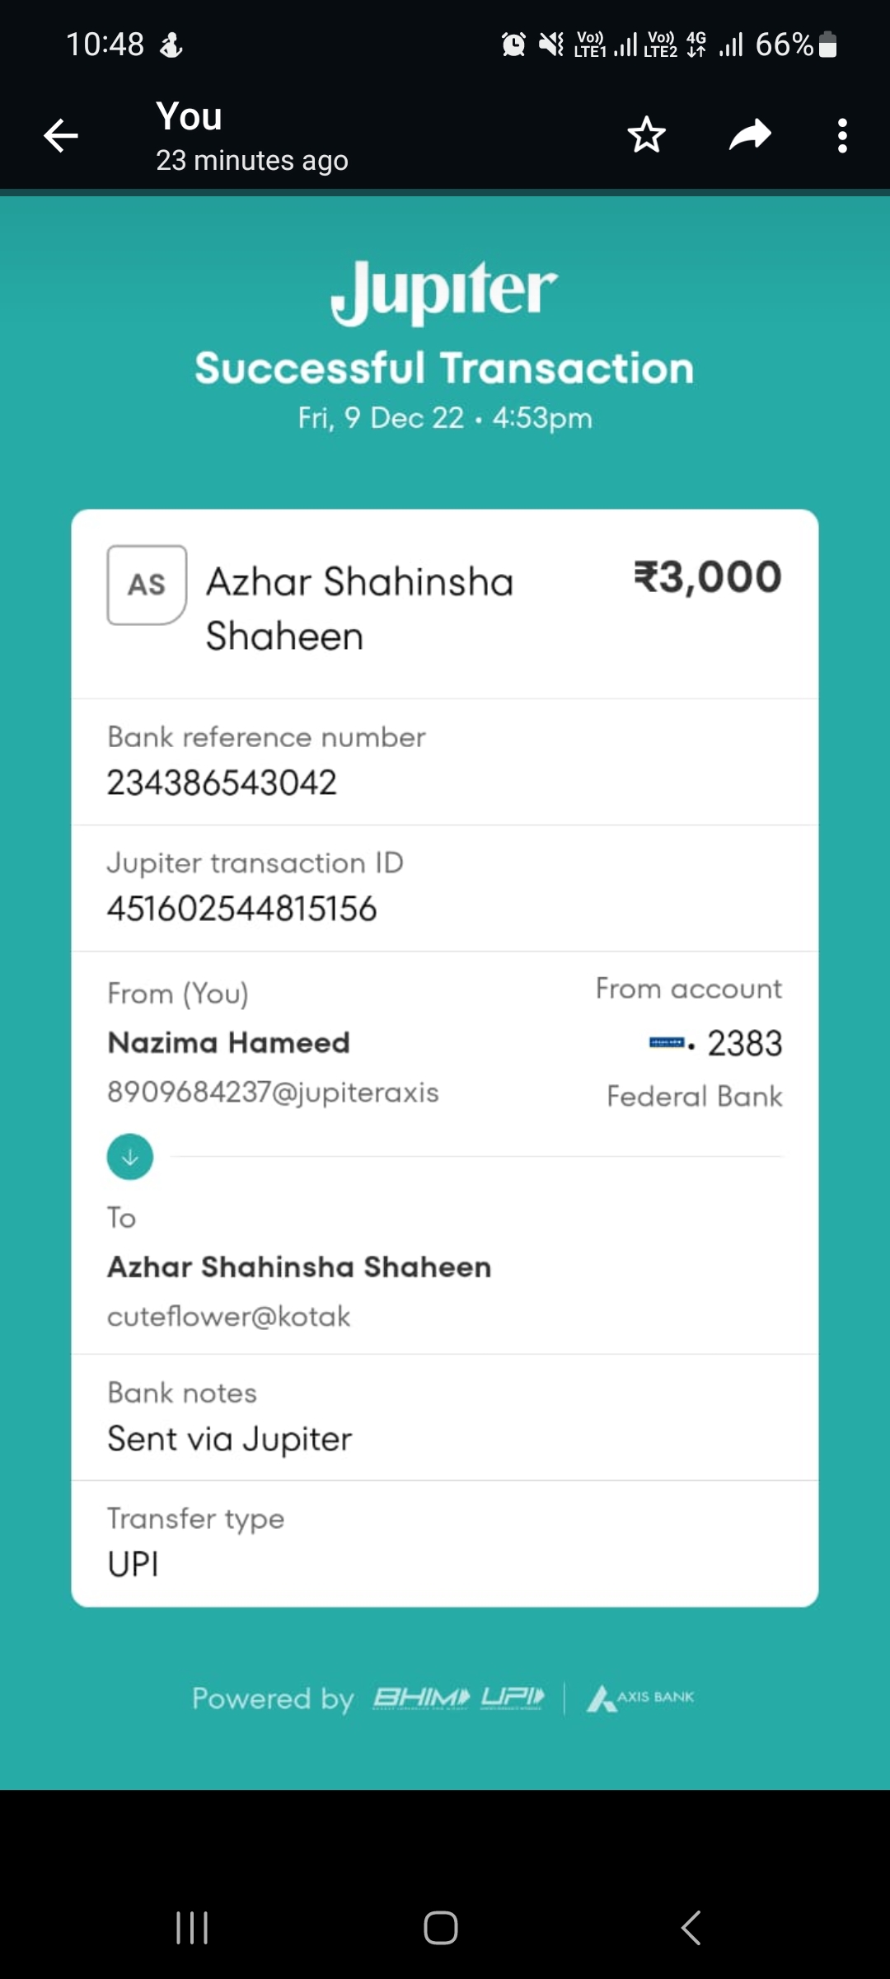Open Android recent apps button
Image resolution: width=890 pixels, height=1979 pixels.
(192, 1928)
